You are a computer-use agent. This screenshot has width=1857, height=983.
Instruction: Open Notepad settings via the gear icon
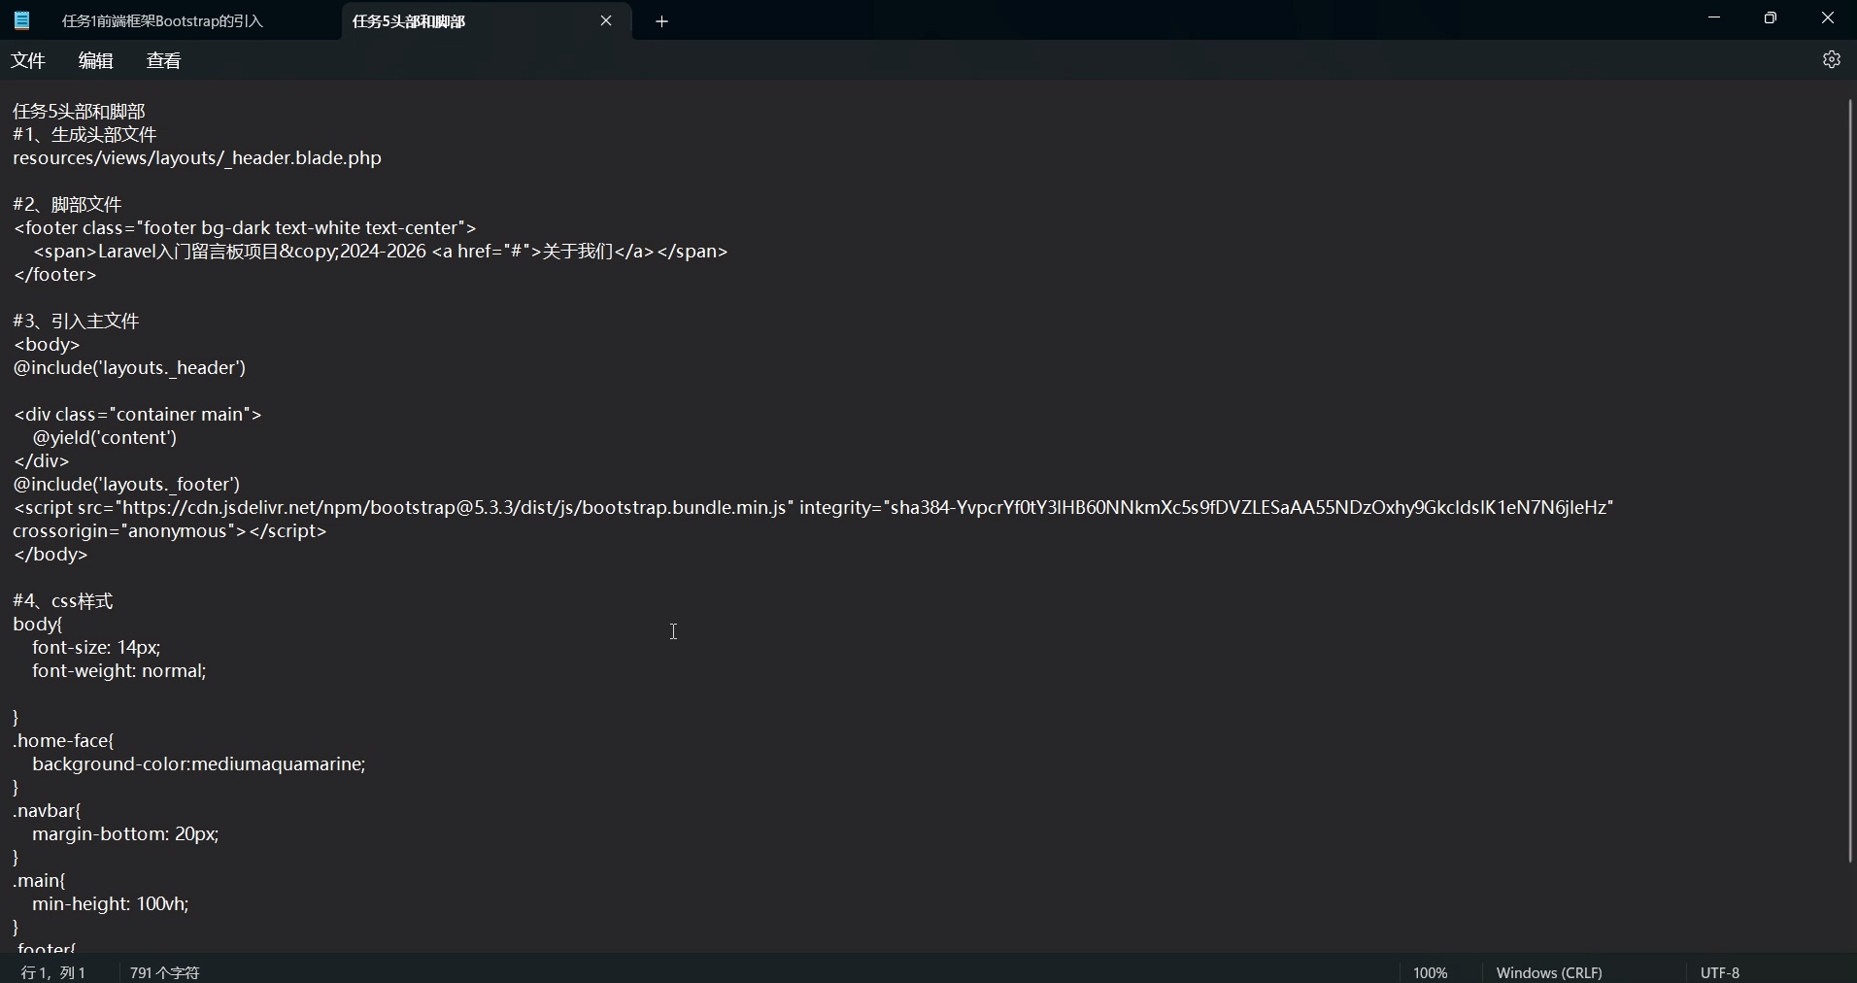click(x=1834, y=59)
